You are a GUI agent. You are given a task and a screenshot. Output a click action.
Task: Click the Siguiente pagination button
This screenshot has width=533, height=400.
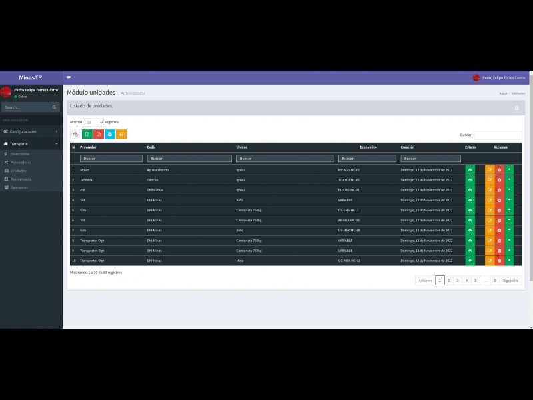click(510, 281)
